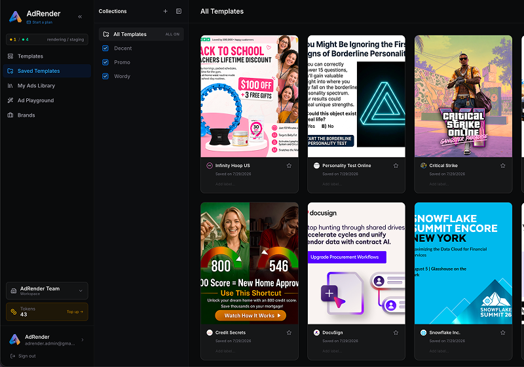
Task: Open the Infinity Hoop back-to-school ad thumbnail
Action: [x=250, y=96]
